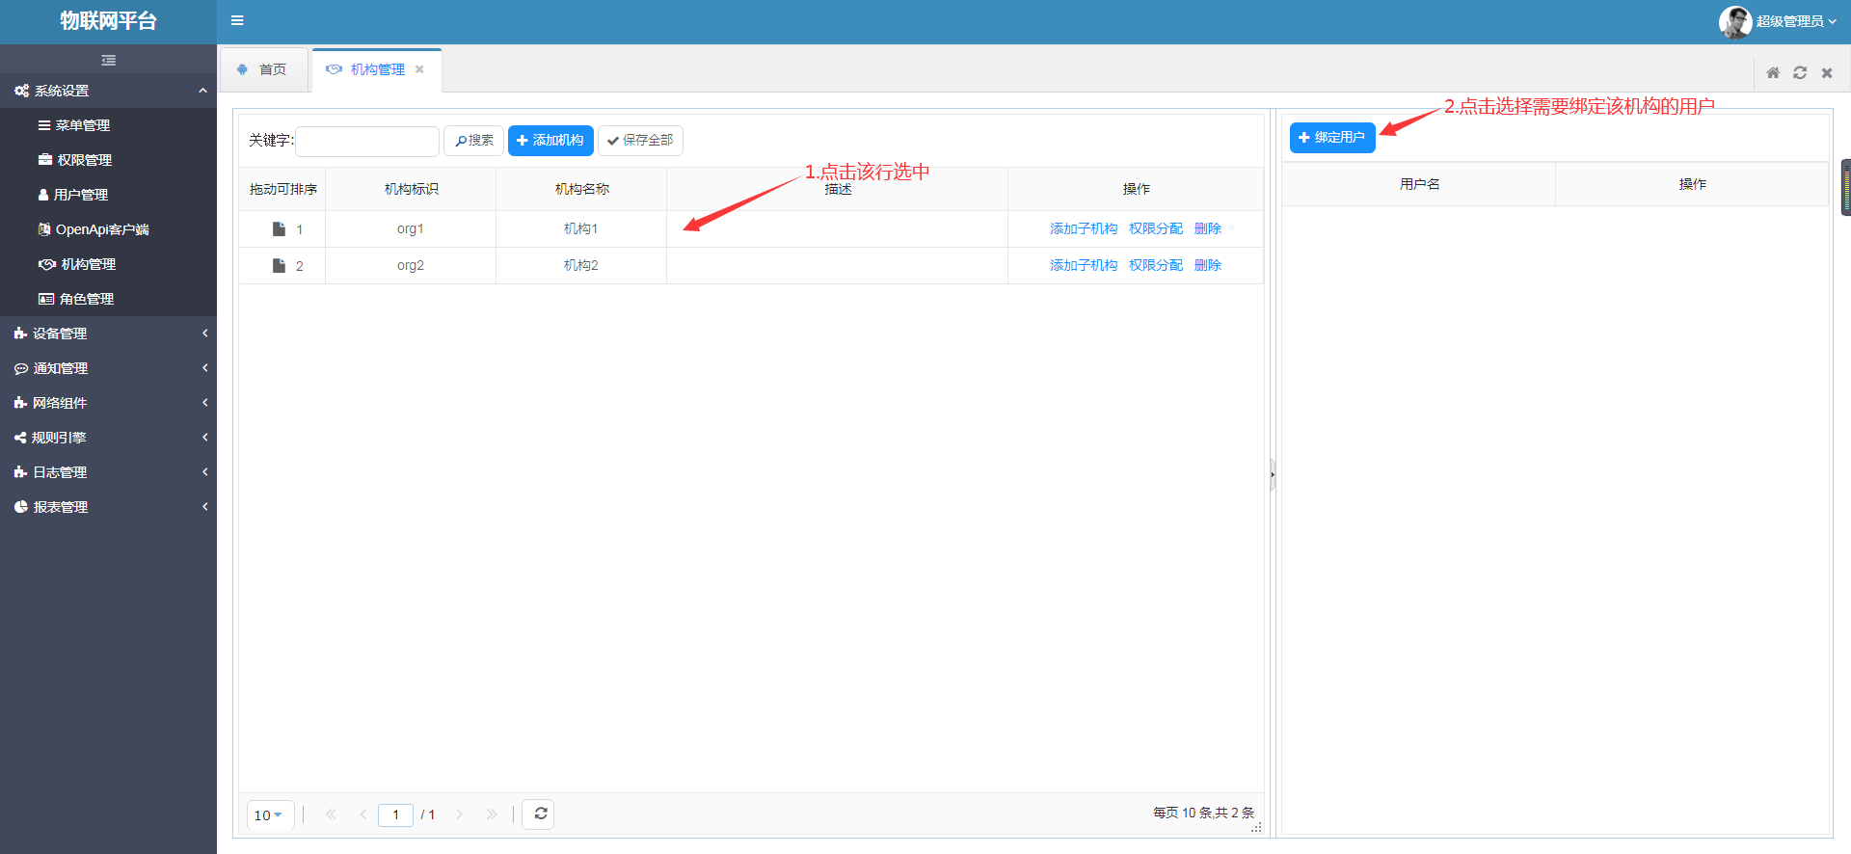1851x854 pixels.
Task: Open the page size dropdown showing 10
Action: [269, 814]
